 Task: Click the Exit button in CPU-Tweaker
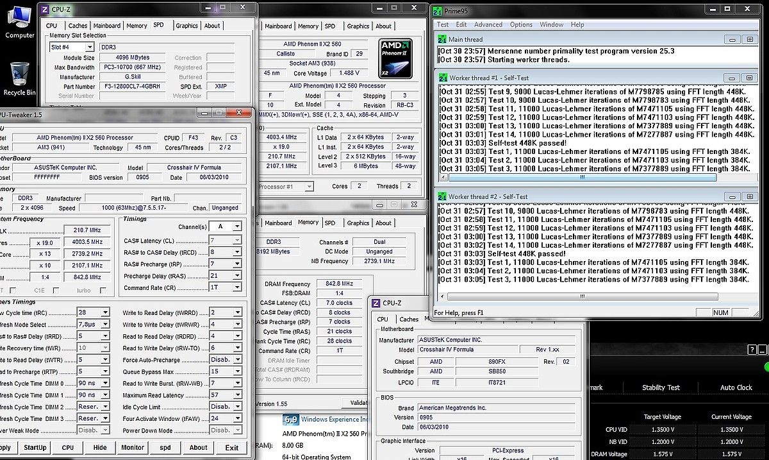(232, 447)
